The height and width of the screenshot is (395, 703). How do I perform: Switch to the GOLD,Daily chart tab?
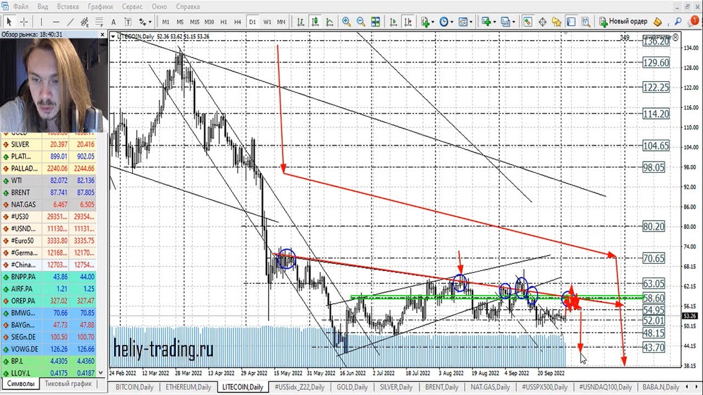[352, 387]
